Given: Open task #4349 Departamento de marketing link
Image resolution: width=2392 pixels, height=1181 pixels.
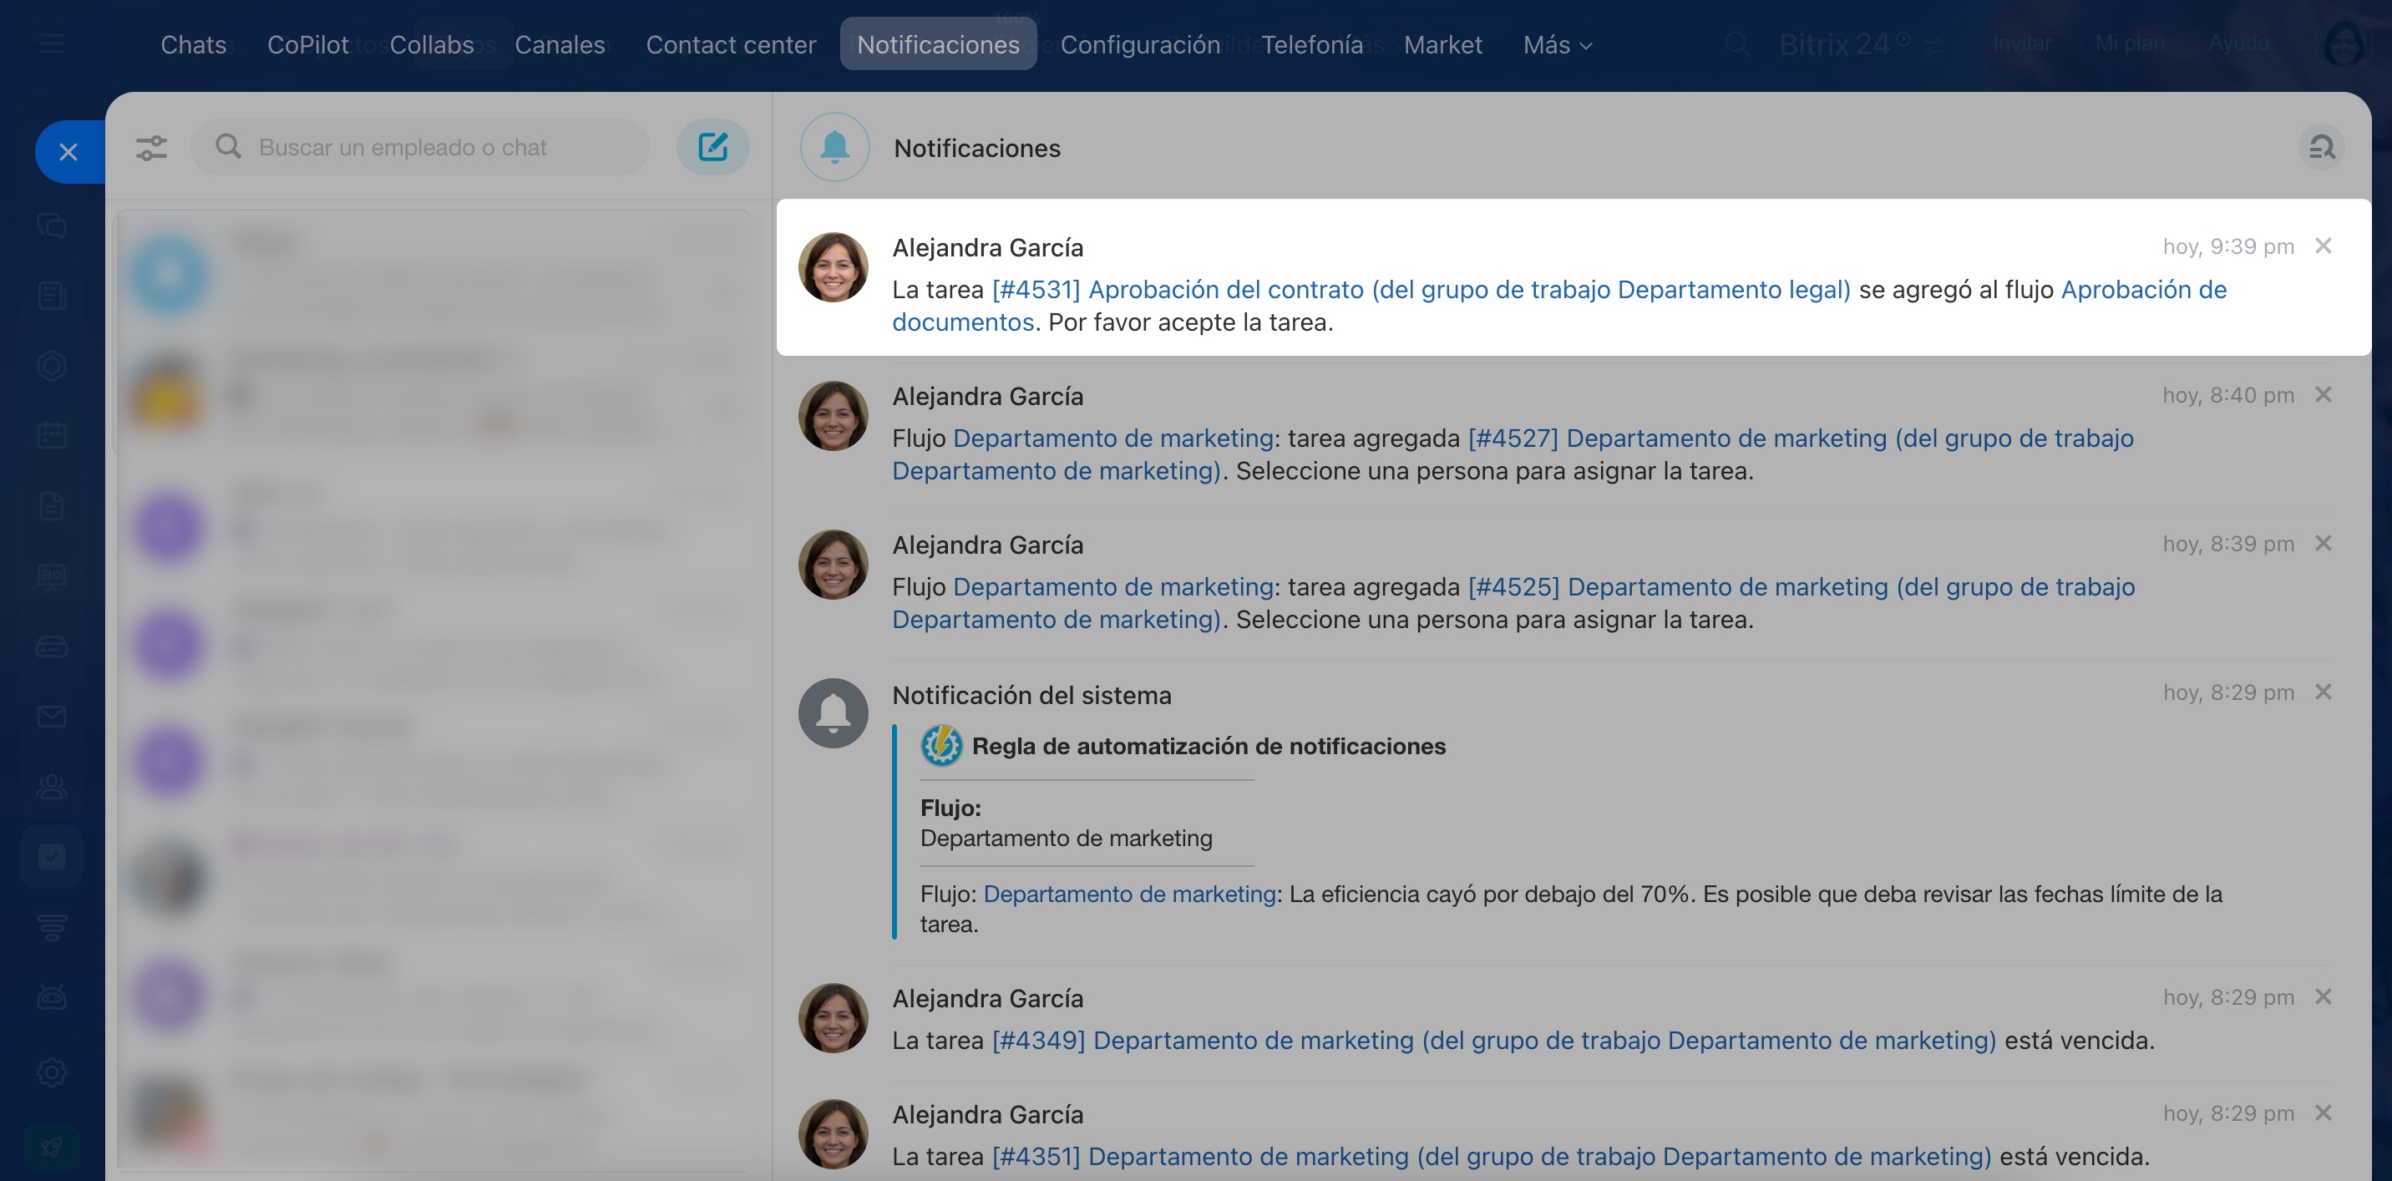Looking at the screenshot, I should [1494, 1040].
